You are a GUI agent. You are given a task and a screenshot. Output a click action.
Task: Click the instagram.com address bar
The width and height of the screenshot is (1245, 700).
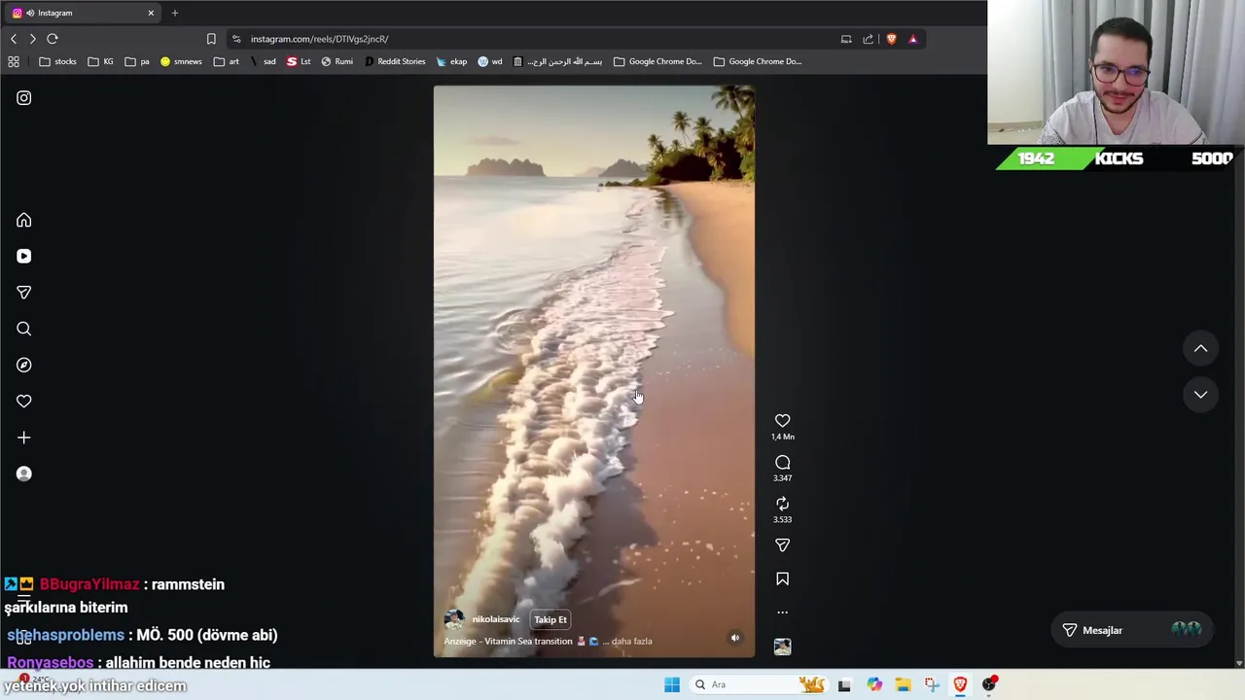click(x=535, y=39)
